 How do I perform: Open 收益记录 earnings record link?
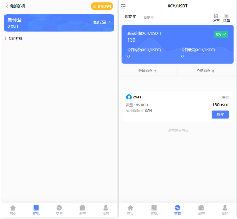point(99,22)
